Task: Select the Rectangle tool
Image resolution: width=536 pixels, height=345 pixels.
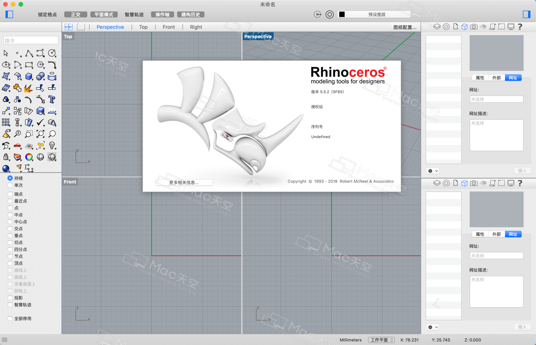Action: pyautogui.click(x=29, y=65)
